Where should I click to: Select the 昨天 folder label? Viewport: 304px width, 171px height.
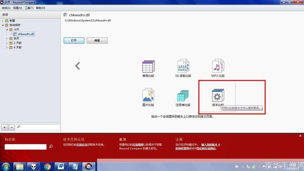[16, 38]
